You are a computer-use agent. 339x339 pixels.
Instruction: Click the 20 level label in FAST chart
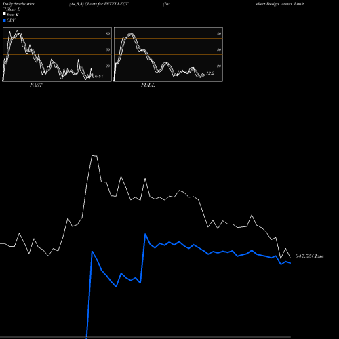pyautogui.click(x=108, y=66)
